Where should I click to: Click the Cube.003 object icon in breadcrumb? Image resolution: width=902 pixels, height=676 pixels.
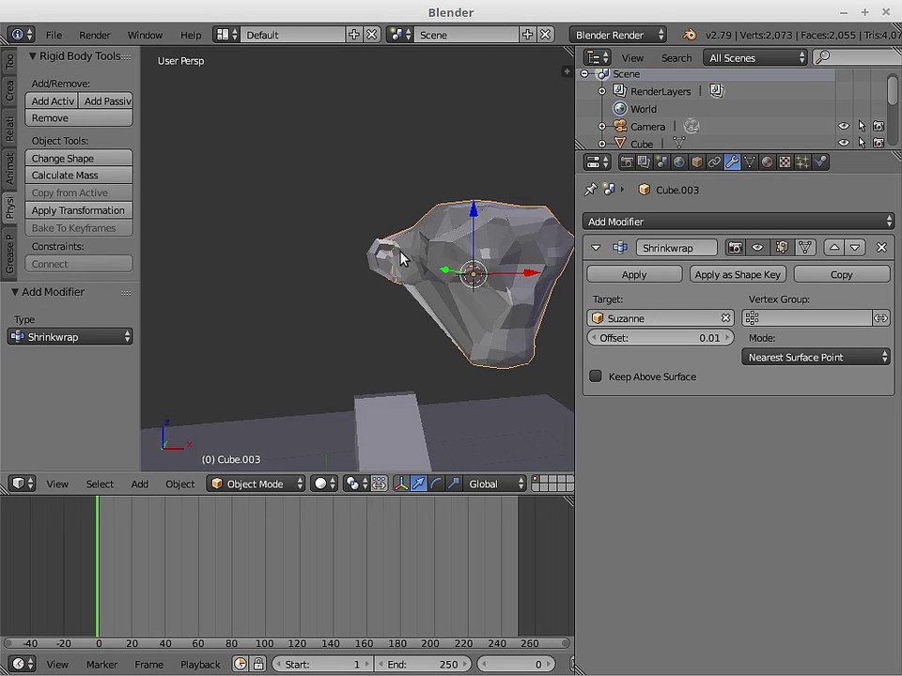[x=645, y=190]
